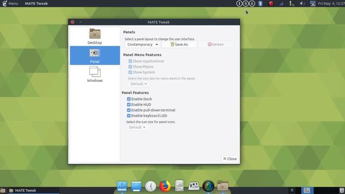Open the dark globe icon in dock
Screen dimensions: 345x194
point(208,186)
